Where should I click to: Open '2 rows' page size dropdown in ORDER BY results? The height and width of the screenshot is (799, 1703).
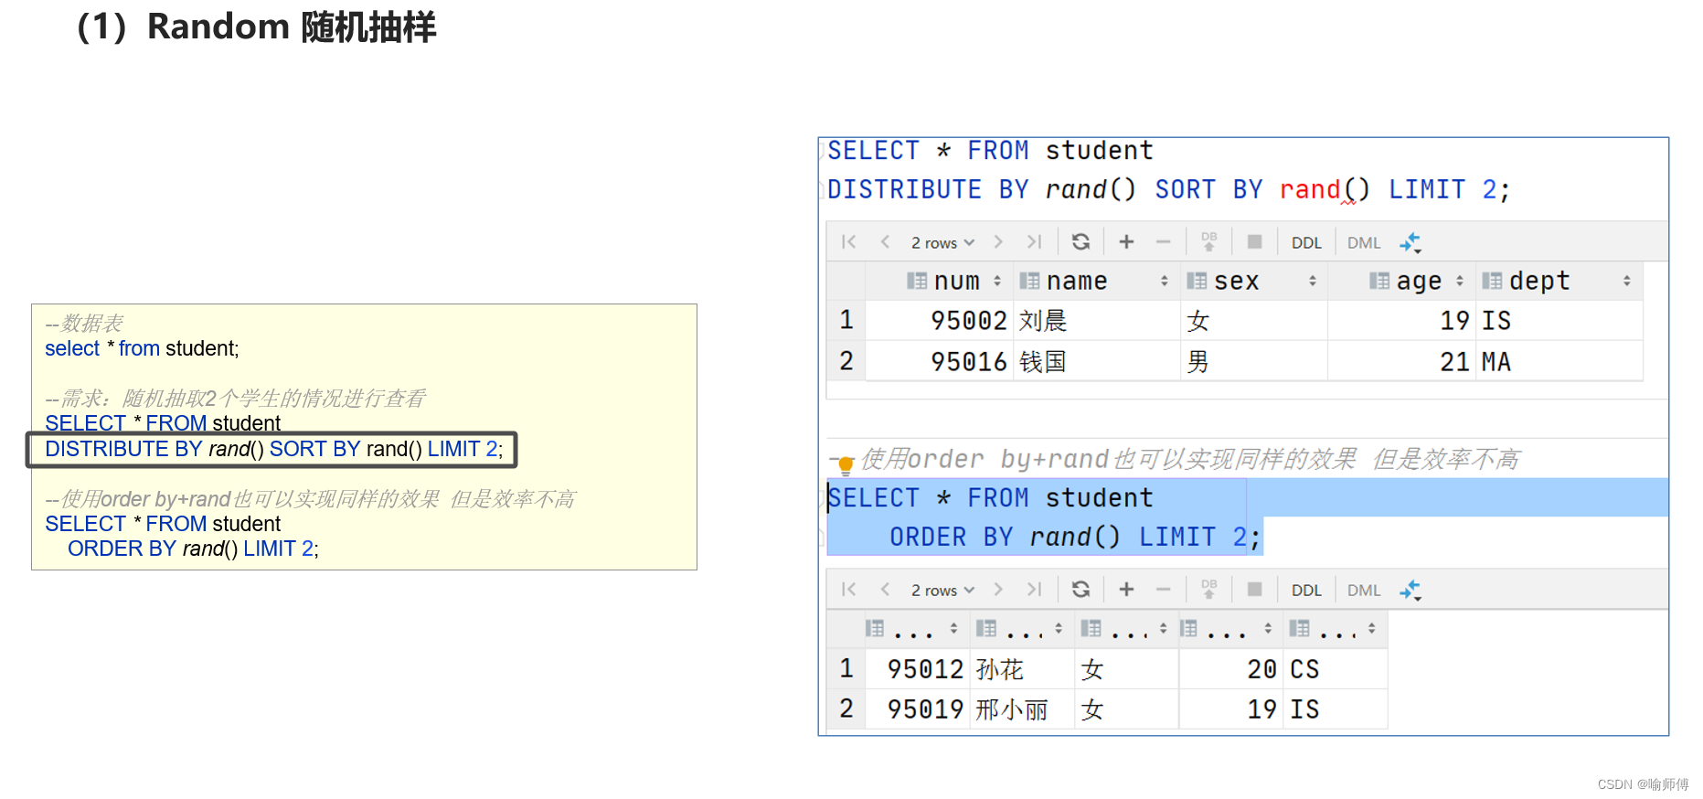tap(942, 590)
